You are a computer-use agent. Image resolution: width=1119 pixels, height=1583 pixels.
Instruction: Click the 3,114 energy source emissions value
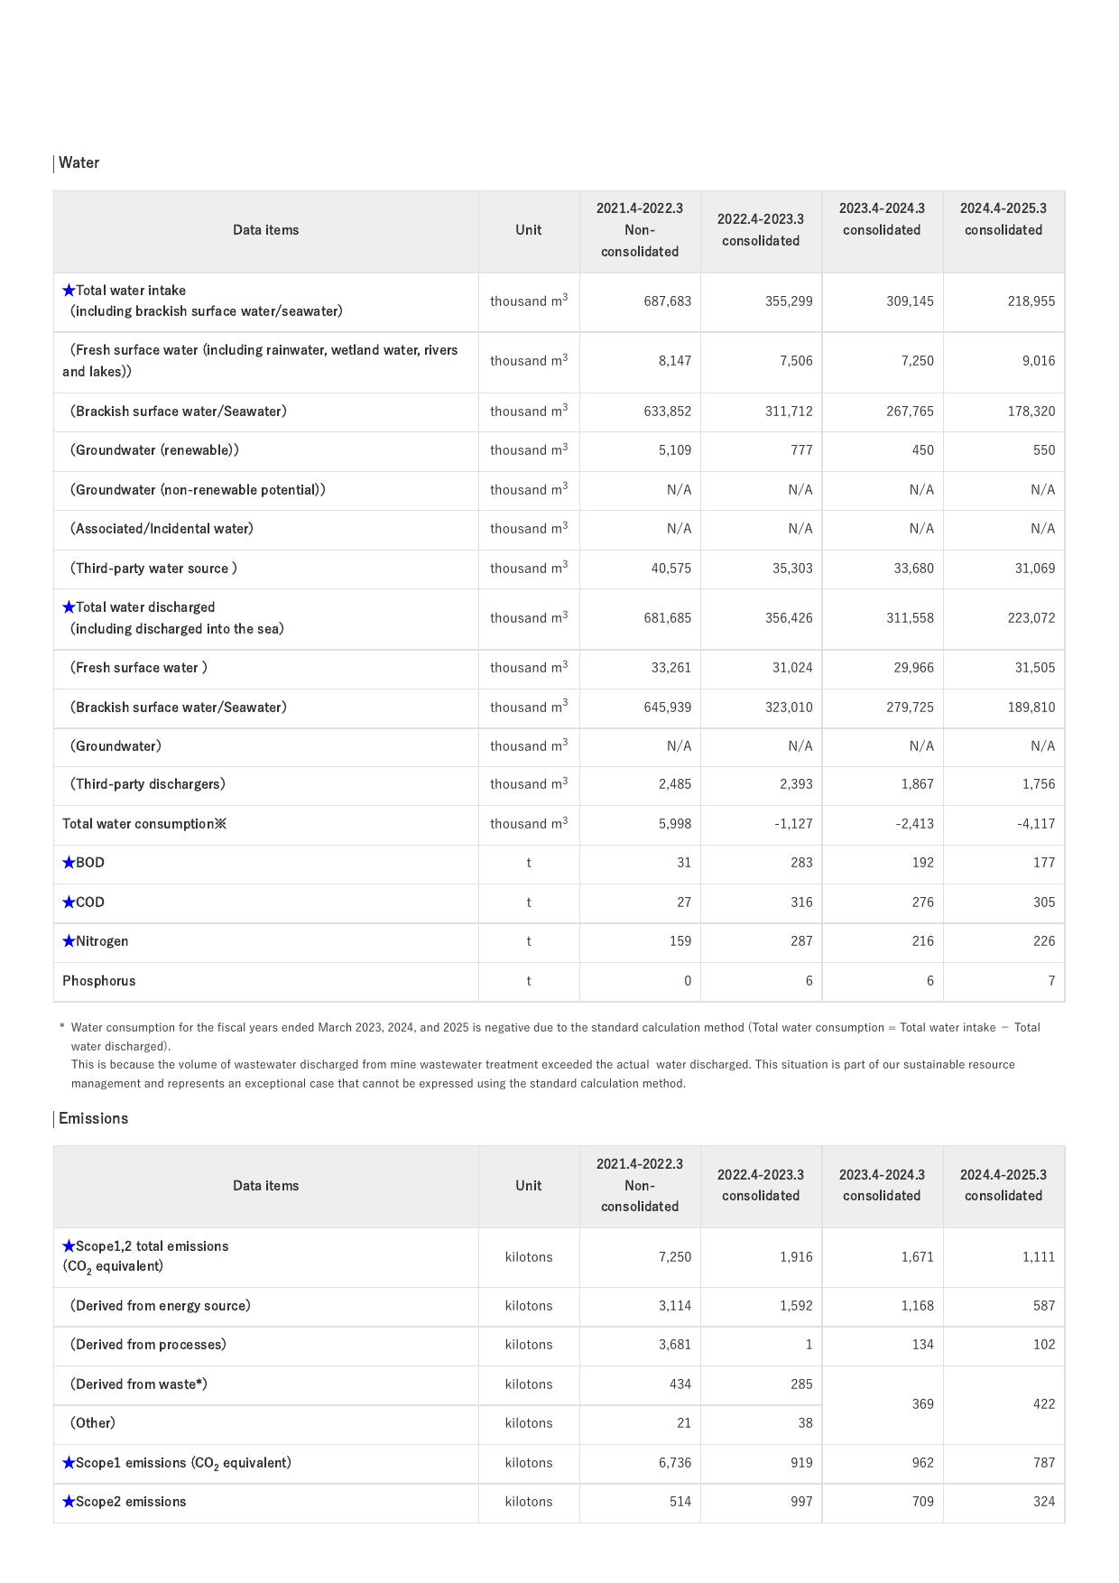tap(675, 1306)
